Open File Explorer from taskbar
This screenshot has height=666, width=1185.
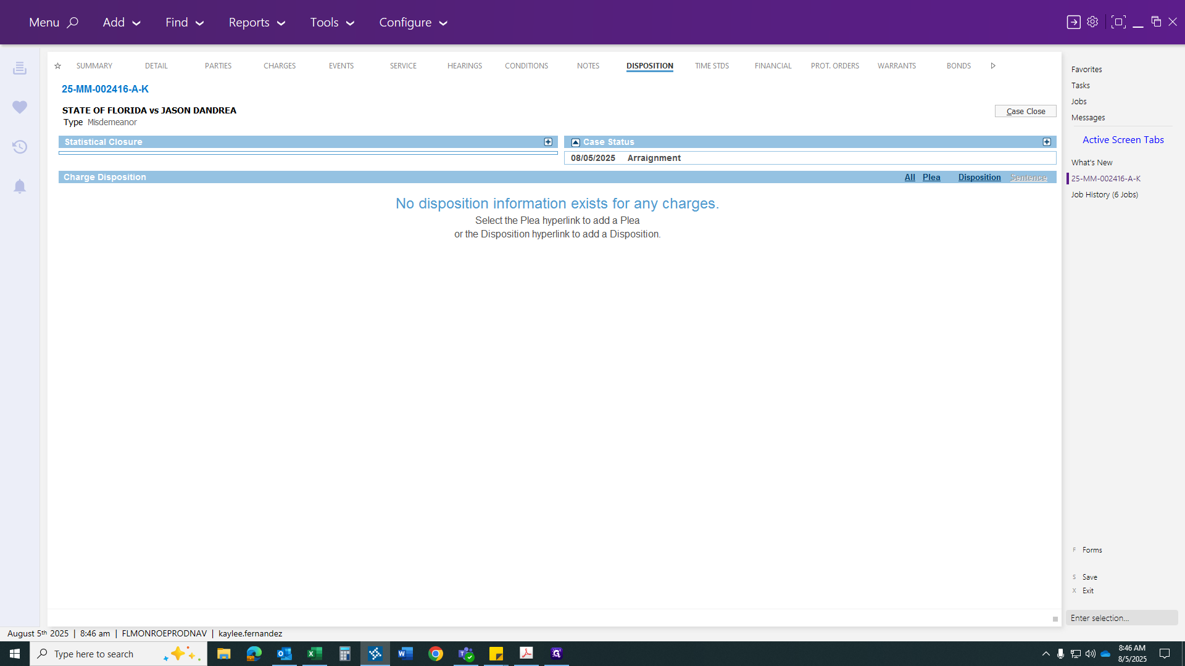click(x=223, y=654)
